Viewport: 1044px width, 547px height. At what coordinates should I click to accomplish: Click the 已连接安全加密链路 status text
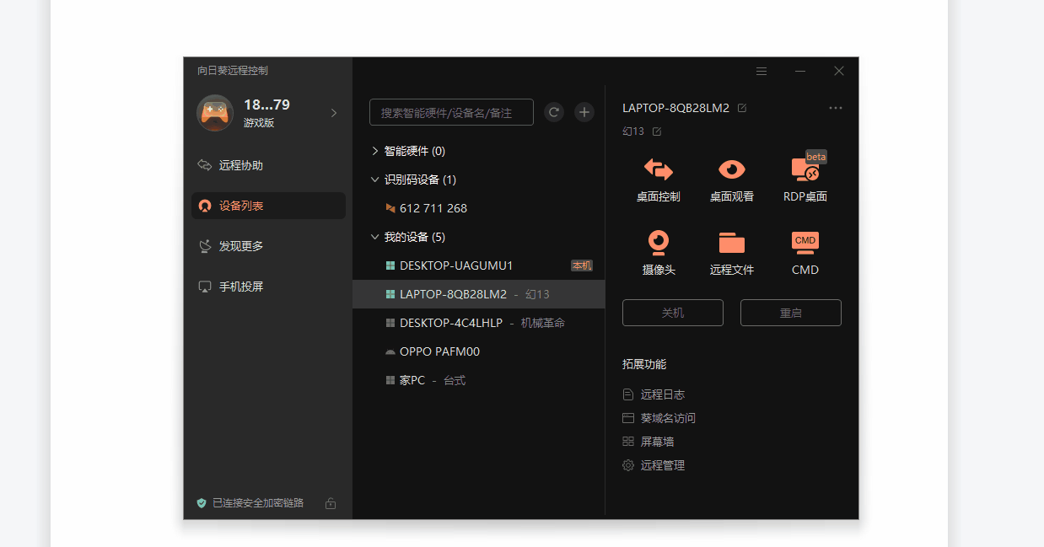pos(258,503)
